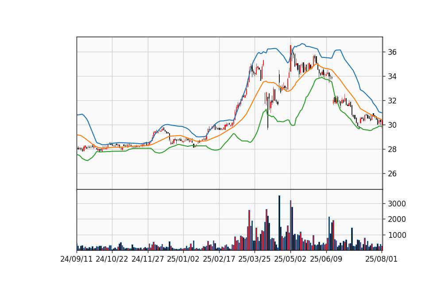Screen dimensions: 425x305
Task: Click the volume axis value 1000
Action: pos(397,236)
